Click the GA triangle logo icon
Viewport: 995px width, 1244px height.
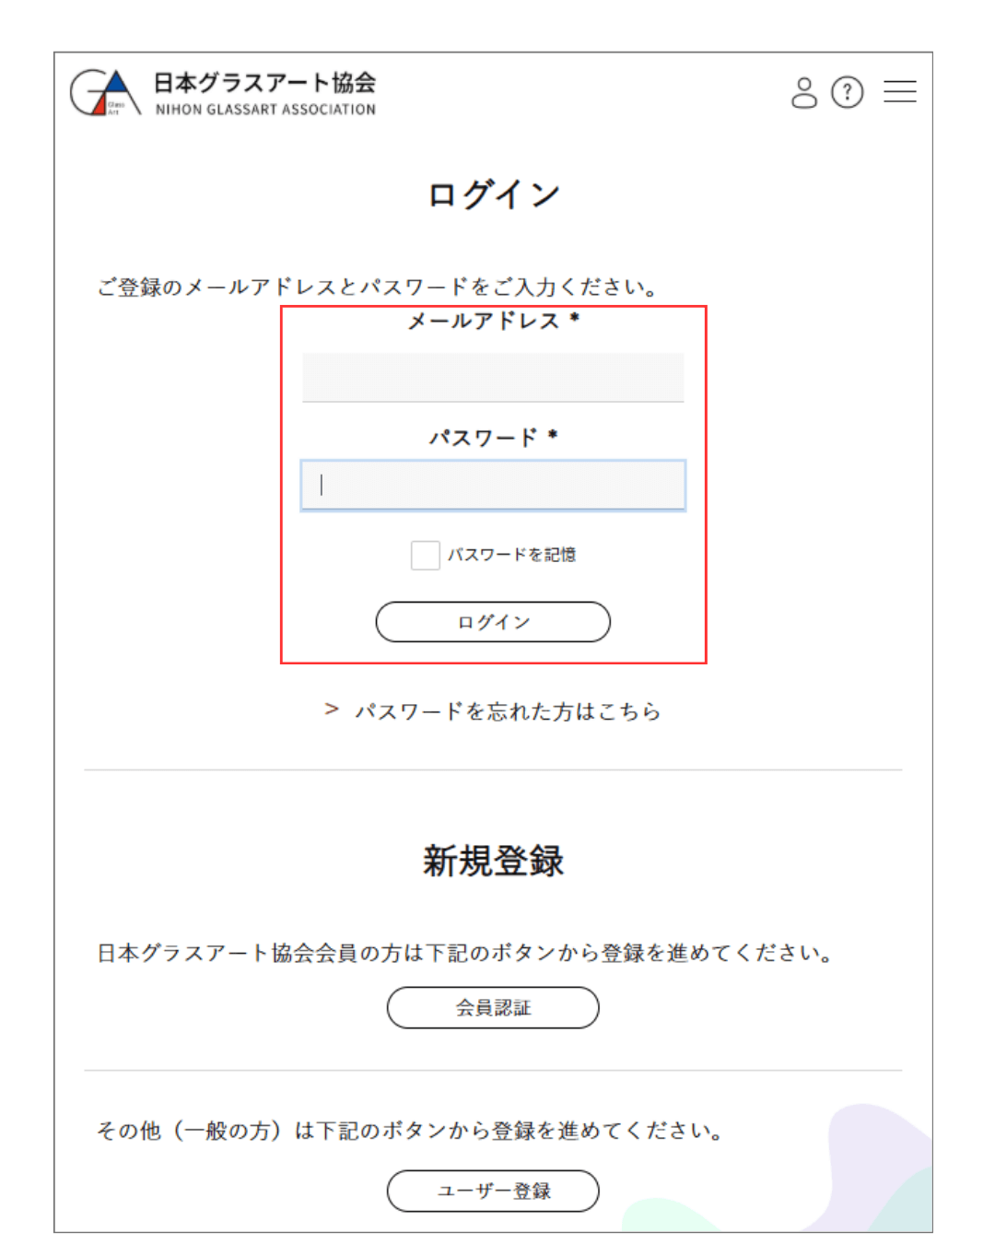[x=105, y=92]
